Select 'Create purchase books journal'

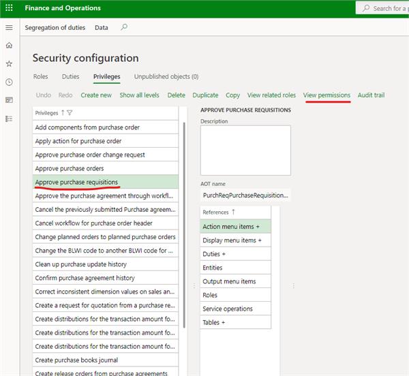[106, 360]
